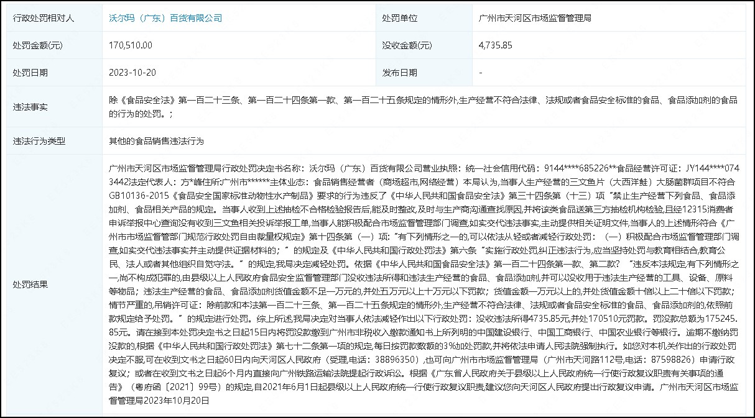755x418 pixels.
Task: Select the penalty date 2023-10-20
Action: (132, 72)
